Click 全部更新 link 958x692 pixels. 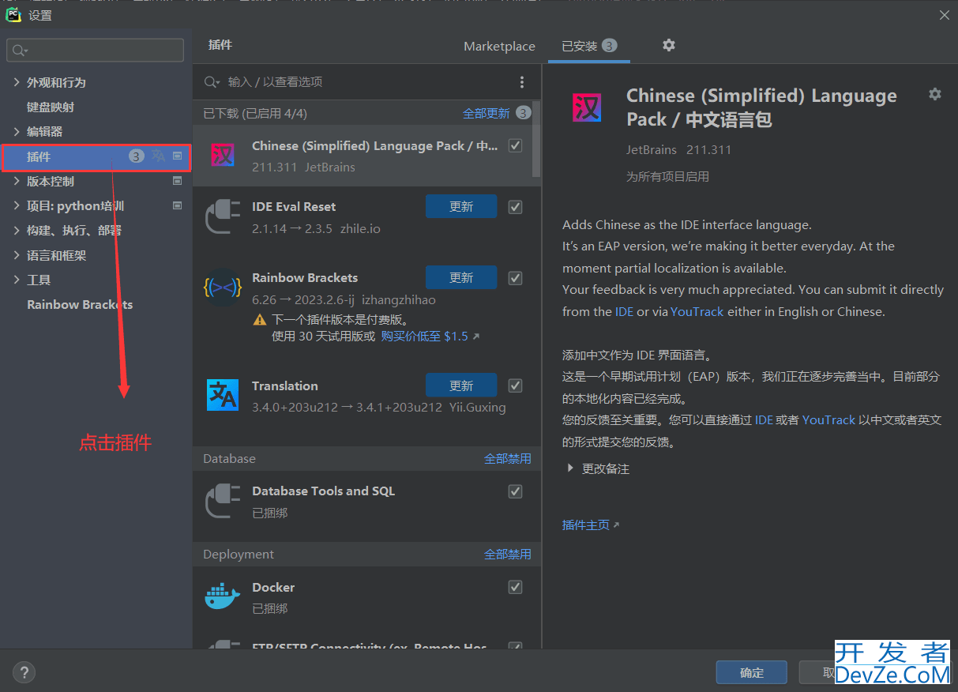487,113
